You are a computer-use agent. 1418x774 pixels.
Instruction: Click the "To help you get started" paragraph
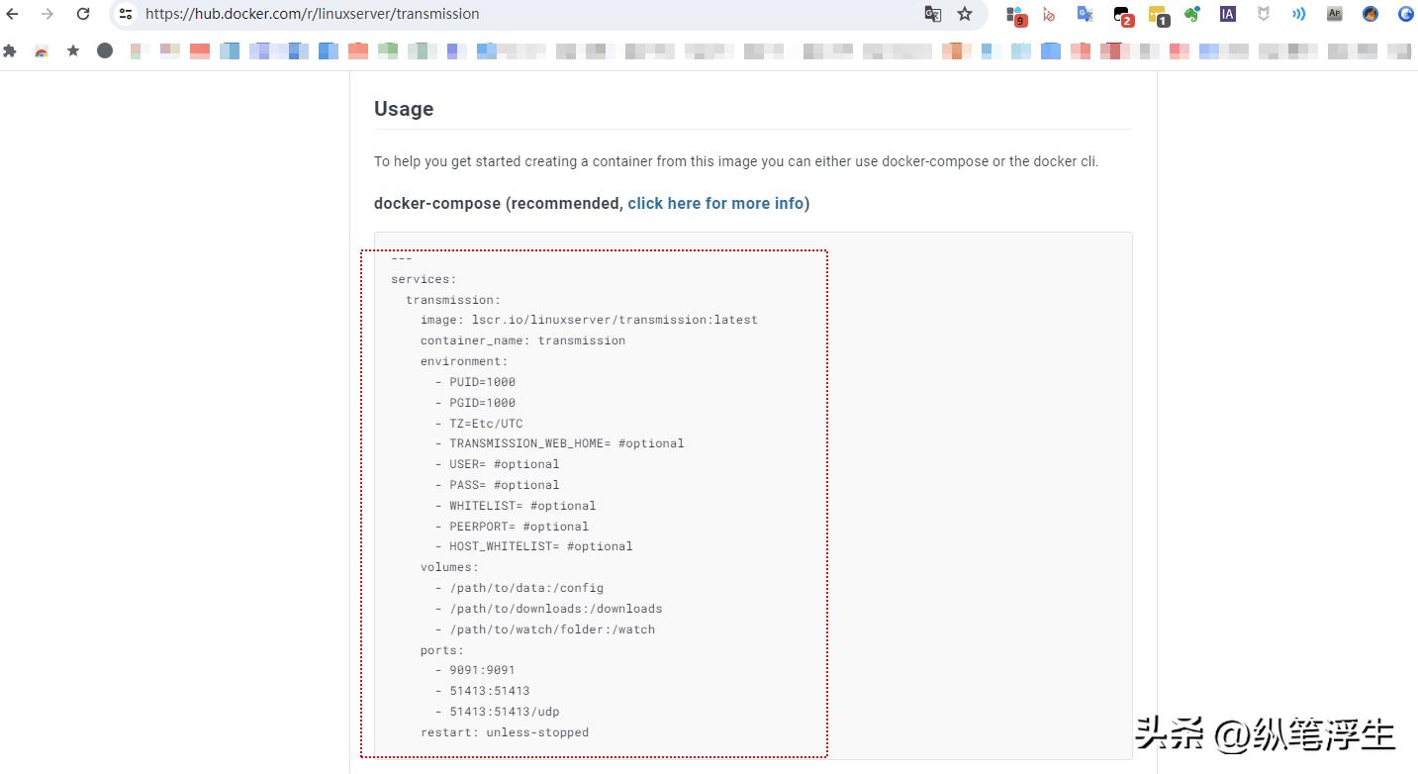pos(736,161)
